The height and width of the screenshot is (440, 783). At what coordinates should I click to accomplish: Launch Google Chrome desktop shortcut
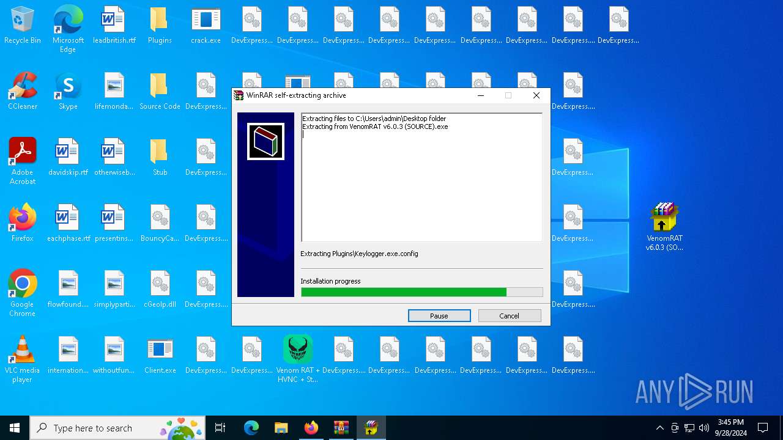[x=23, y=293]
